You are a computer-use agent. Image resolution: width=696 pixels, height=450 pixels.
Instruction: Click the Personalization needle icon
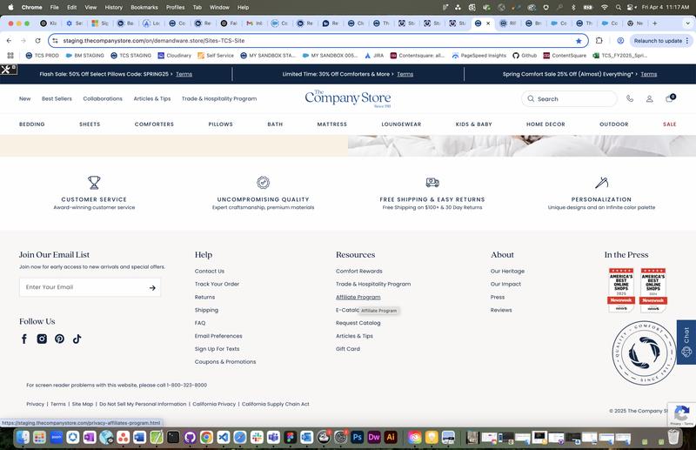pos(601,182)
